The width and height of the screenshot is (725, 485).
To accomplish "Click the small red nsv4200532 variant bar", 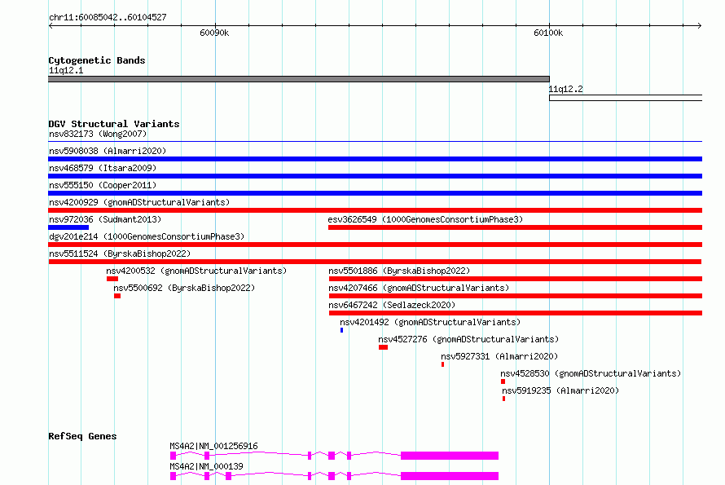I will [x=112, y=279].
